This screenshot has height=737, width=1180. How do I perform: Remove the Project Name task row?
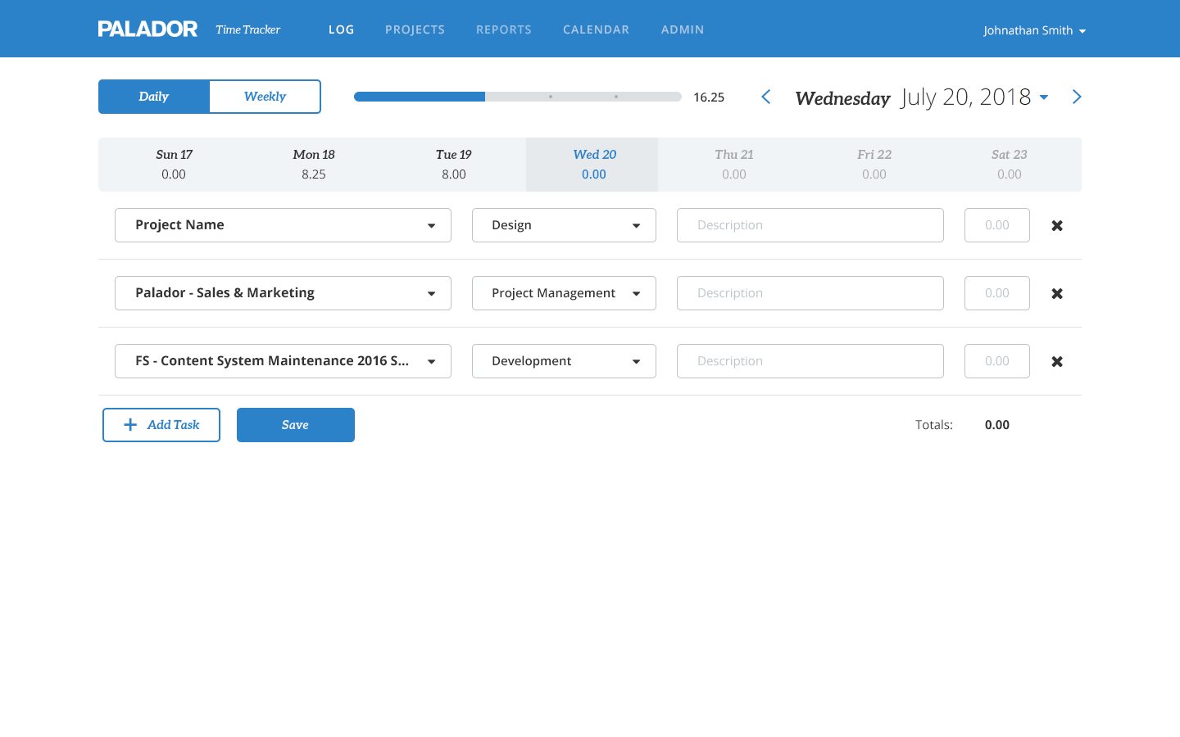pyautogui.click(x=1057, y=225)
